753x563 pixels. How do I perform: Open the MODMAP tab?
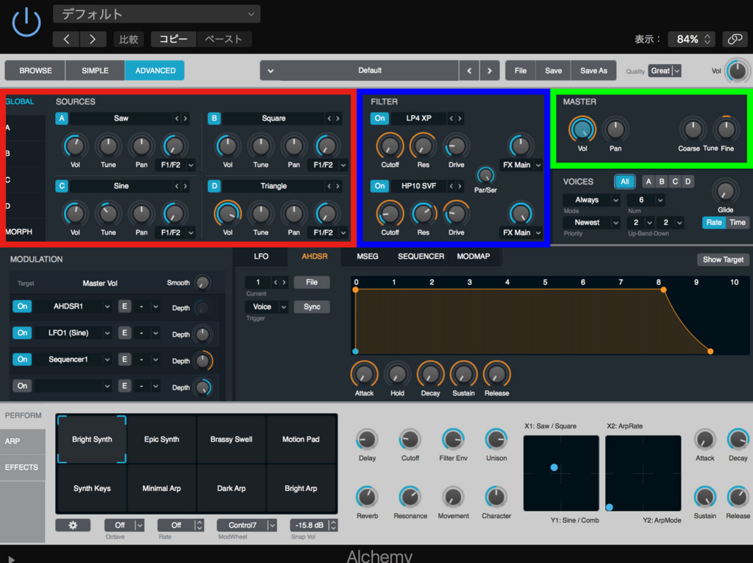pos(473,257)
